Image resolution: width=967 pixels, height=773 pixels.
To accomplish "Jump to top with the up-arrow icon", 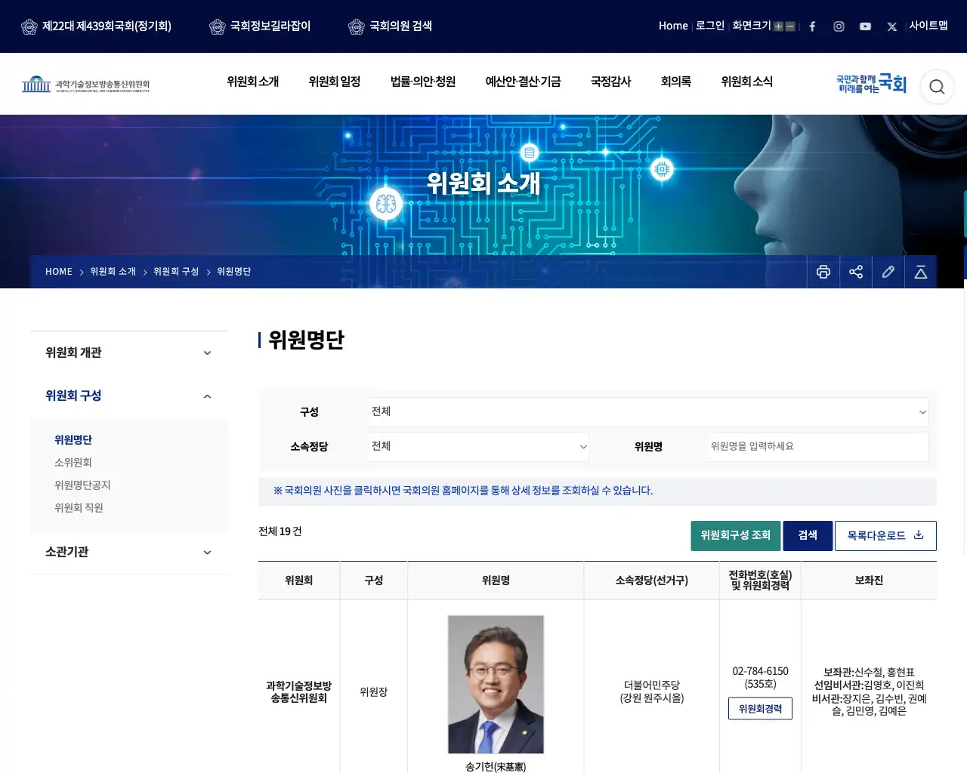I will tap(921, 272).
